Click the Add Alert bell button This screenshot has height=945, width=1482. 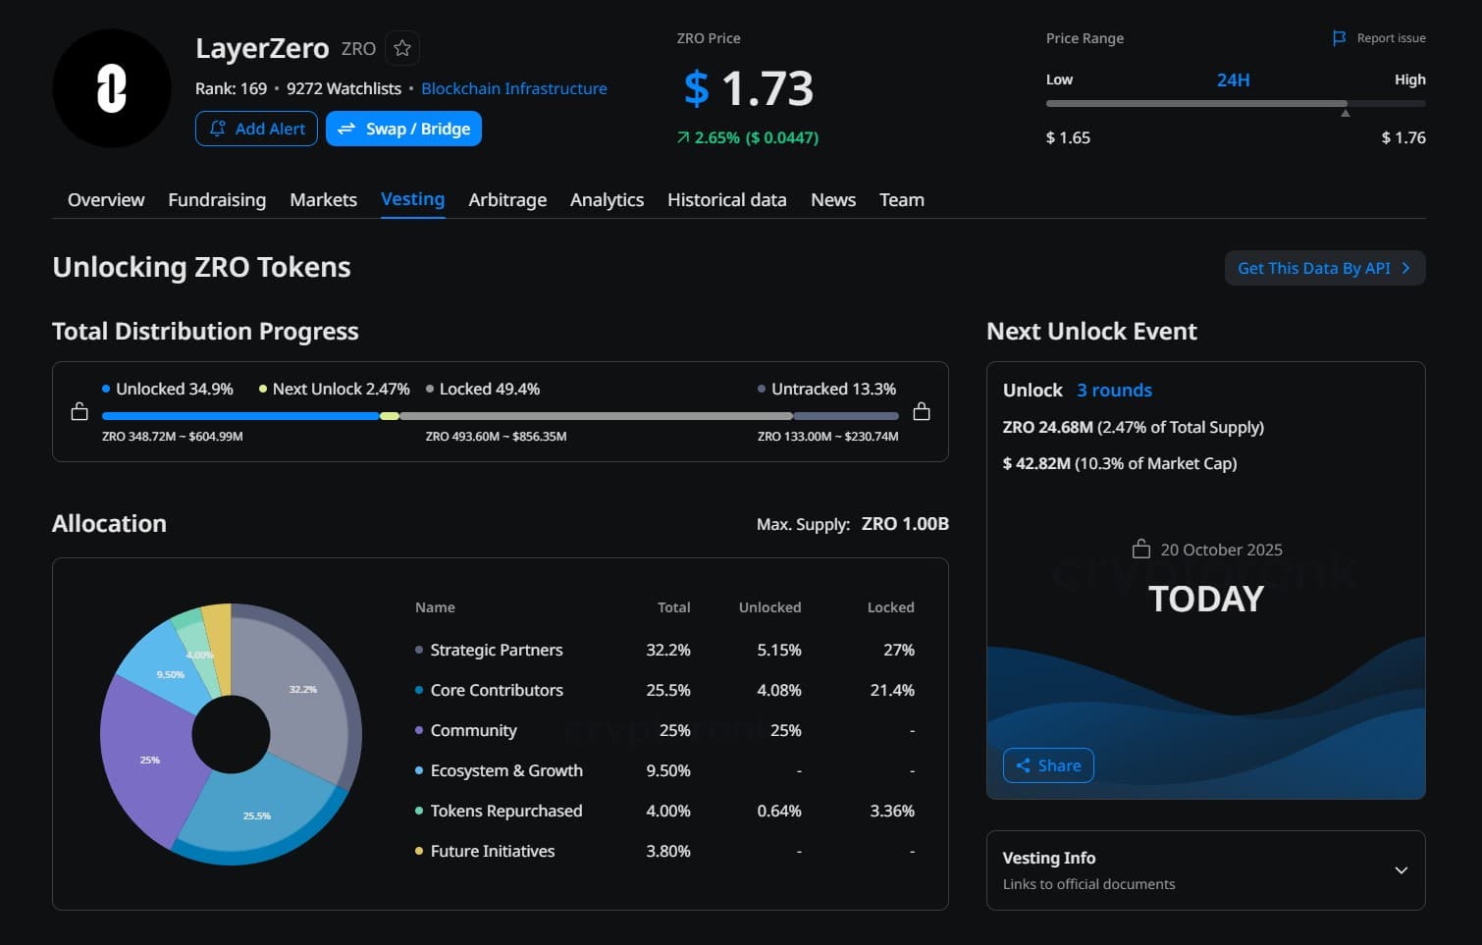pos(256,129)
